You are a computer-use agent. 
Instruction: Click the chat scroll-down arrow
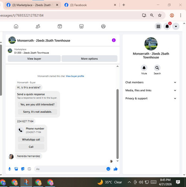click(117, 161)
